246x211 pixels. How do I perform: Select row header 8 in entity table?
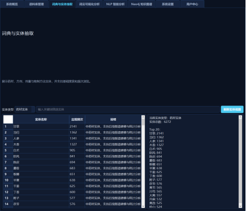point(8,168)
